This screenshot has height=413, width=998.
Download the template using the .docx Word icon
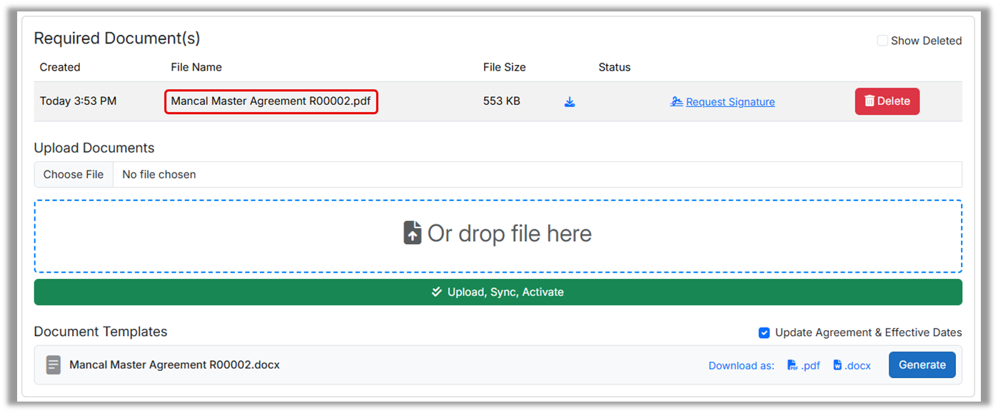coord(838,365)
